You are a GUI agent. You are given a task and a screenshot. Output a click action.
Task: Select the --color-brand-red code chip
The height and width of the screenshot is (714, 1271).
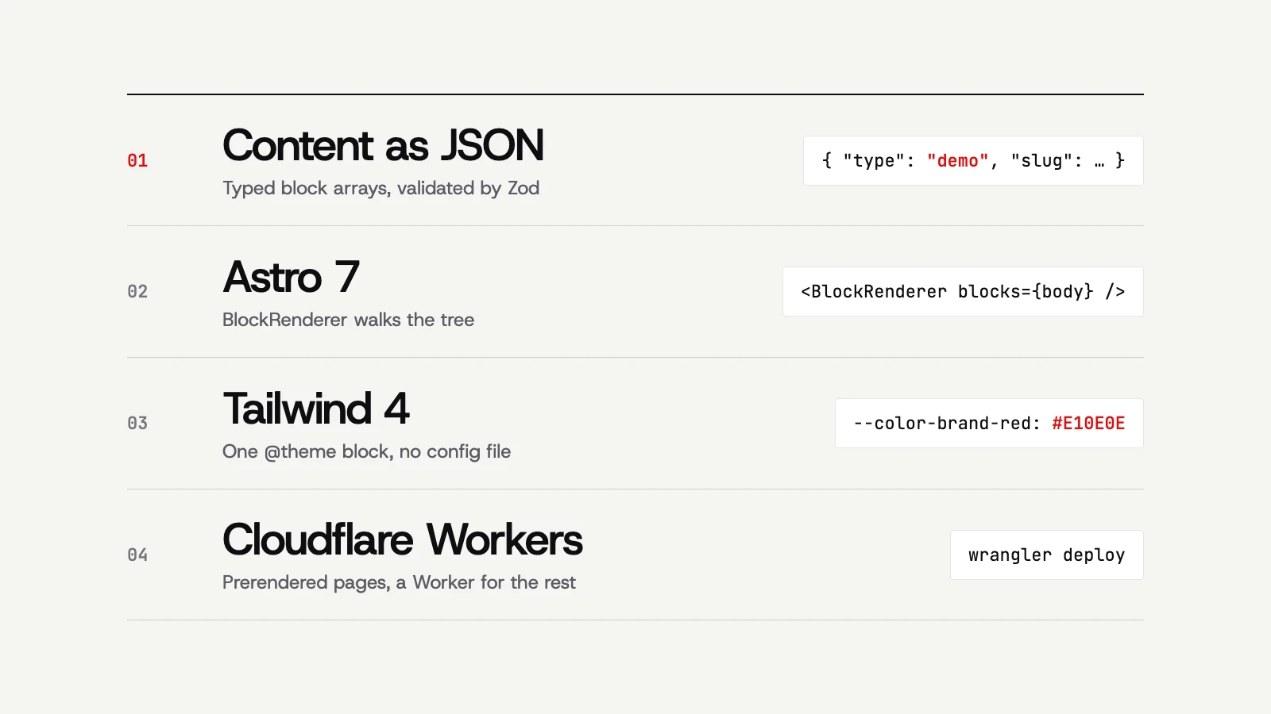989,424
